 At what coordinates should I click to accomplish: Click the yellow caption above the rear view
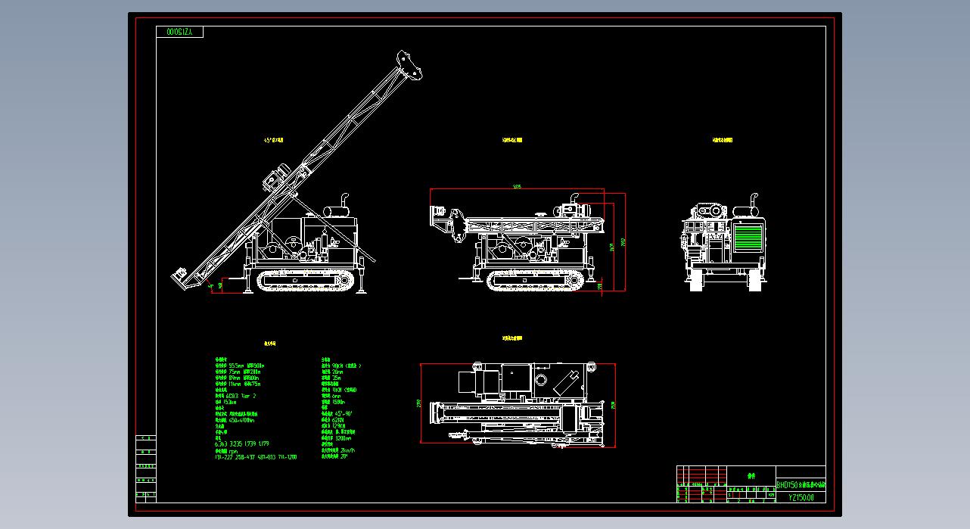(723, 140)
